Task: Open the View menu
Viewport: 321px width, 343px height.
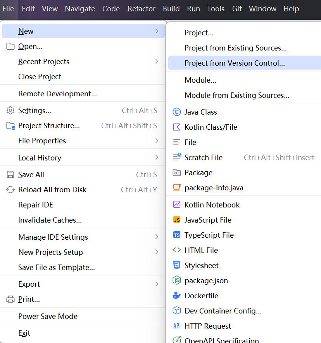Action: [x=50, y=9]
